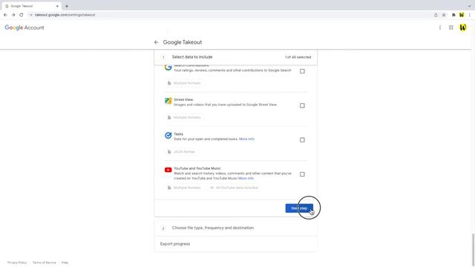
Task: Check the YouTube and YouTube Music checkbox
Action: [x=302, y=174]
